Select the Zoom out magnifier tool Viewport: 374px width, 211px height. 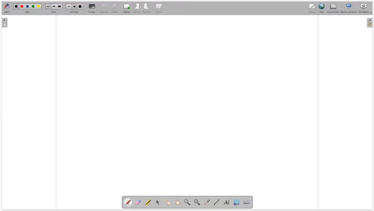tap(197, 202)
